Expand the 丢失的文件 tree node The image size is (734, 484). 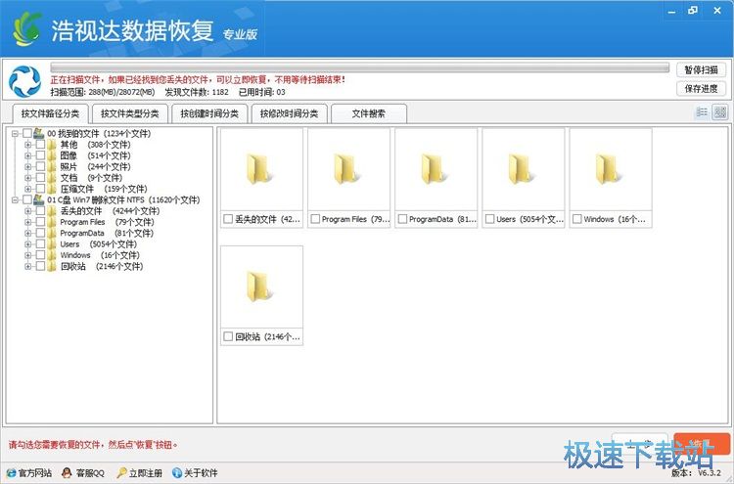tap(28, 211)
